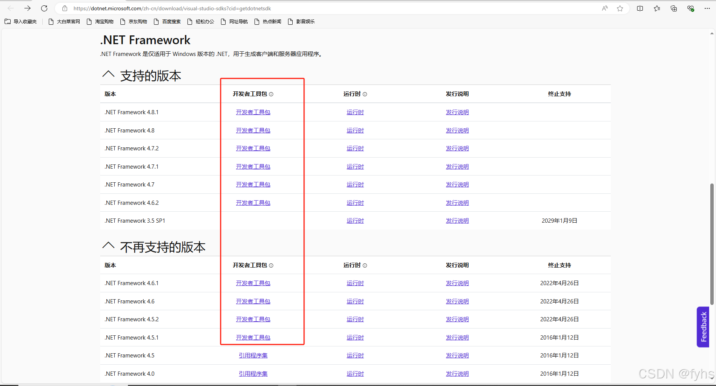Screen dimensions: 716x386
Task: Click the scrollbar up arrow
Action: pyautogui.click(x=712, y=33)
